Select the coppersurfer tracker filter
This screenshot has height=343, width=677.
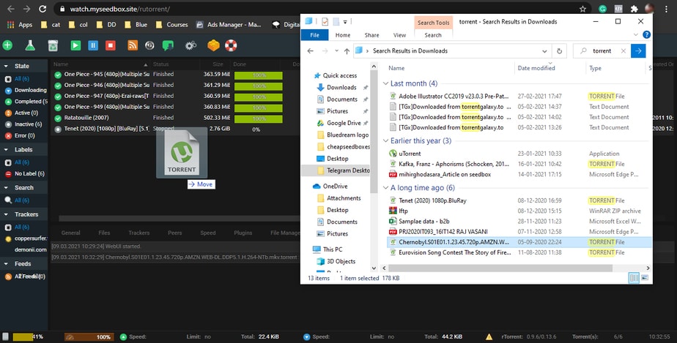[26, 238]
